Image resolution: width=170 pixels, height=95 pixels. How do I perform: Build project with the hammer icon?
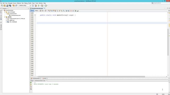pyautogui.click(x=33, y=6)
